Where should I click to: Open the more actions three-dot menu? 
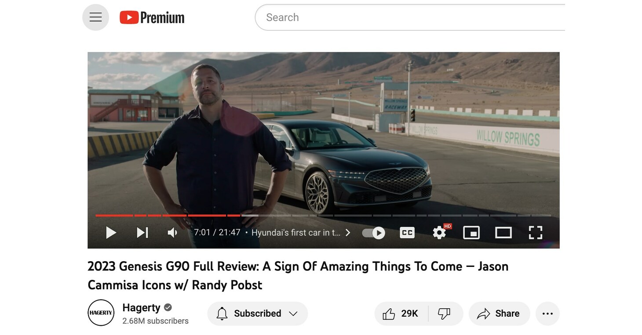(547, 313)
